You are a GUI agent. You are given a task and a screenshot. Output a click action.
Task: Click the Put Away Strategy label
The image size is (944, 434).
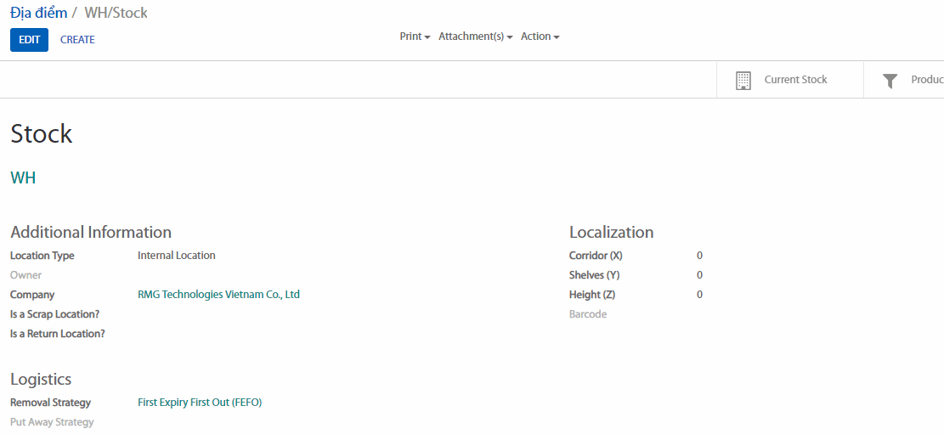click(x=52, y=422)
